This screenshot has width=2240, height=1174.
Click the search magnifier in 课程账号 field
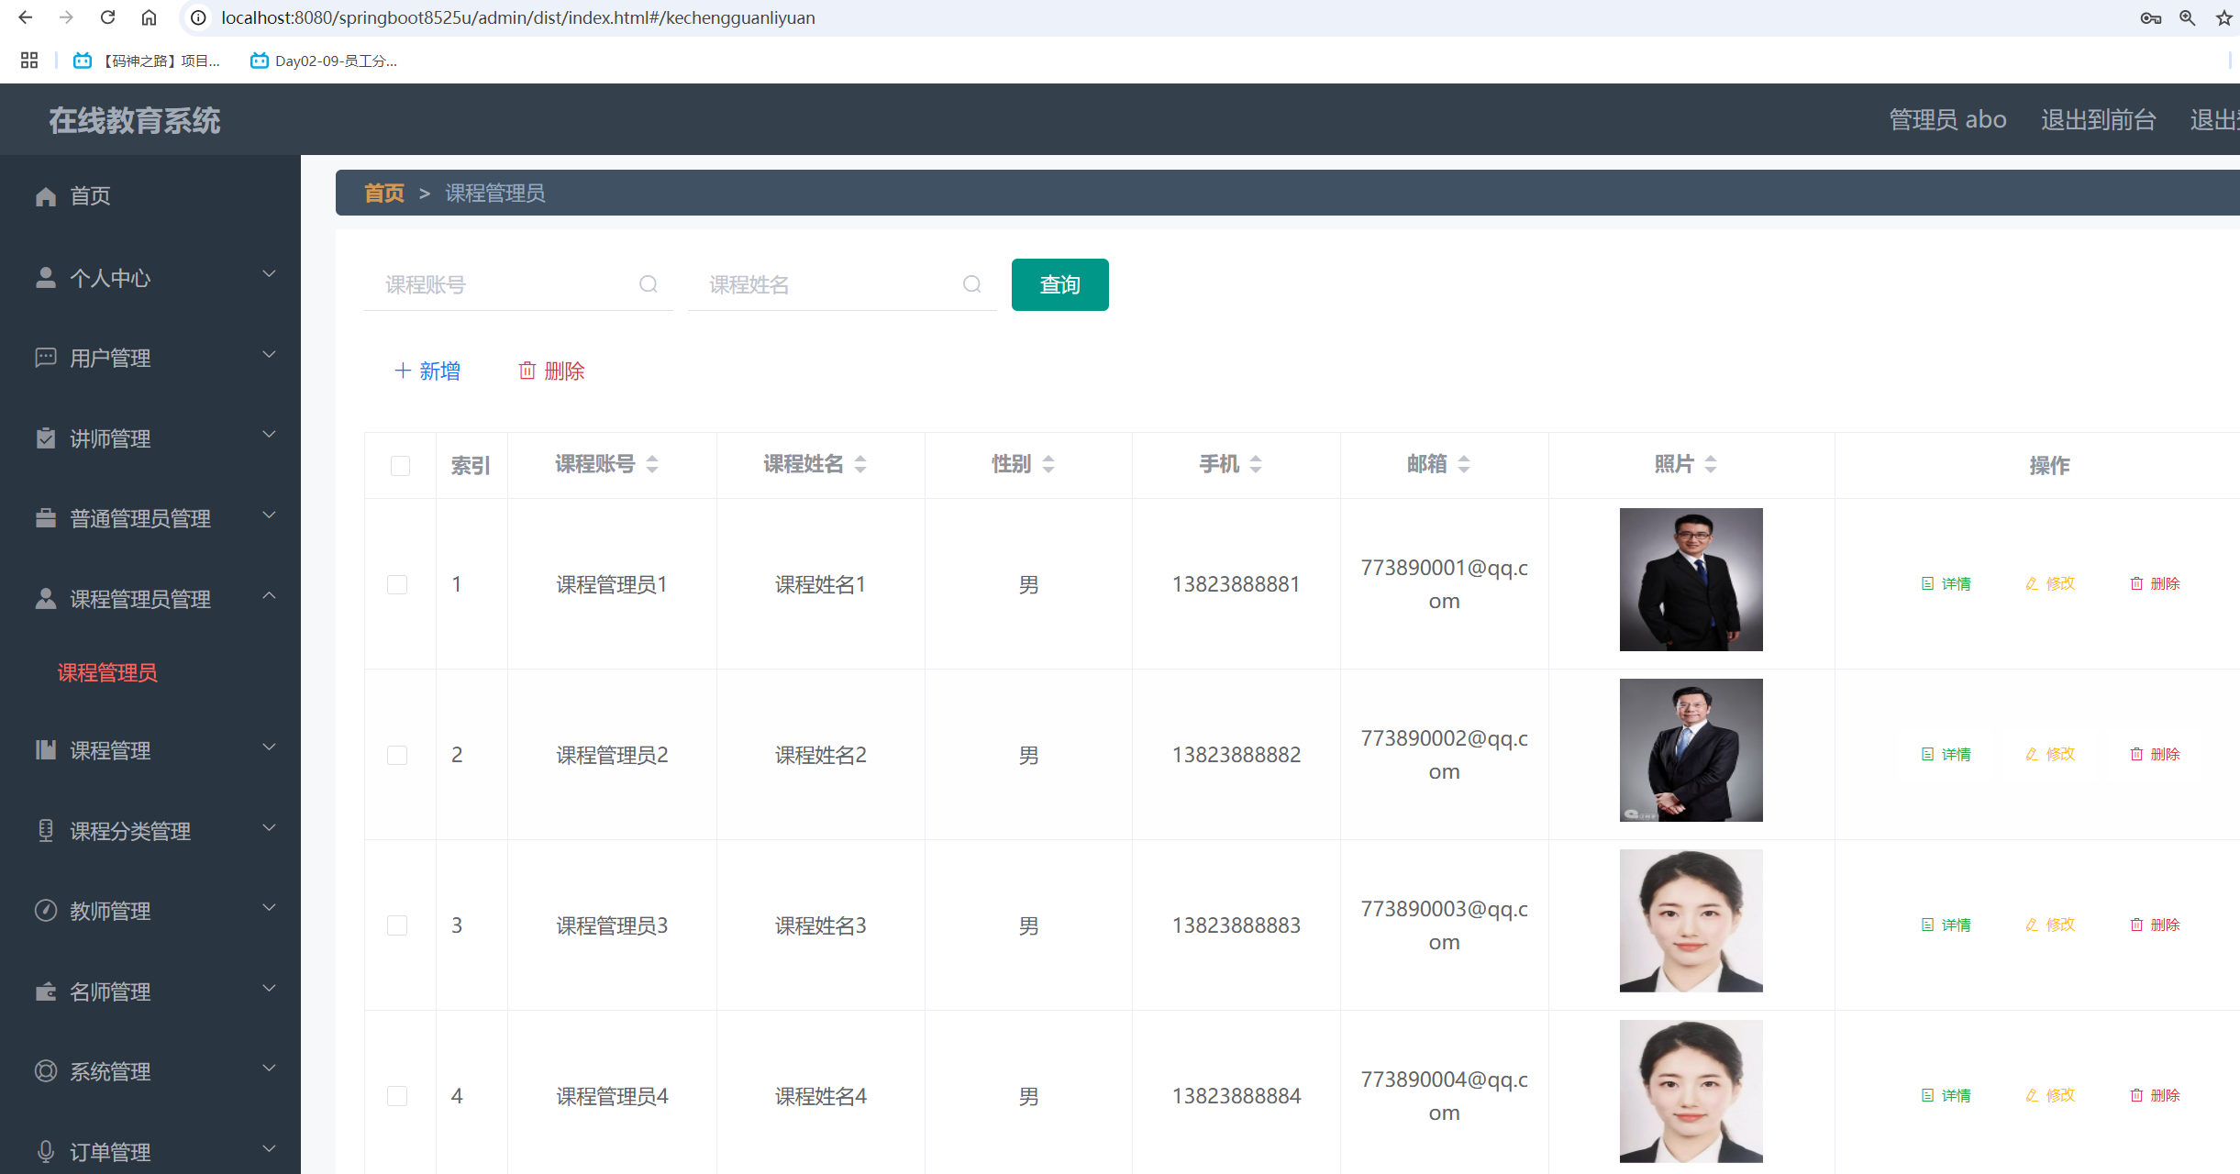click(649, 284)
